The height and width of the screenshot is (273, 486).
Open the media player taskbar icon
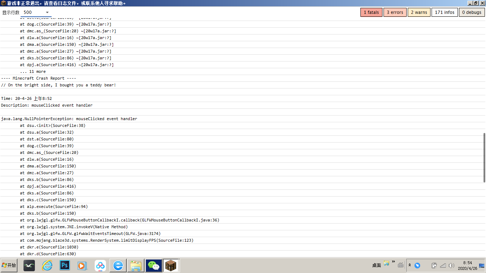(x=83, y=266)
